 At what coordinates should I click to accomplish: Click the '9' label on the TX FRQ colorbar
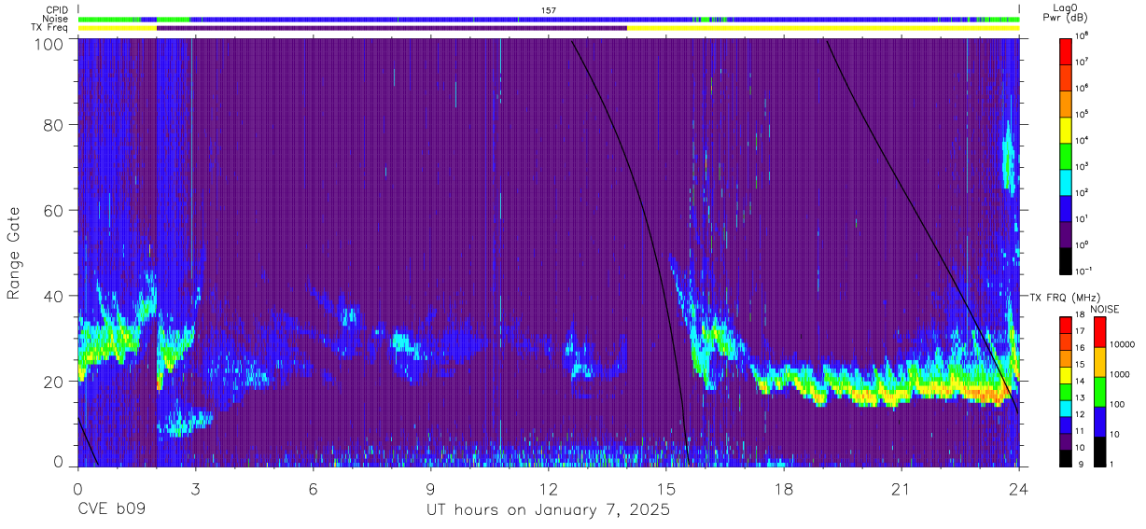(x=1079, y=465)
